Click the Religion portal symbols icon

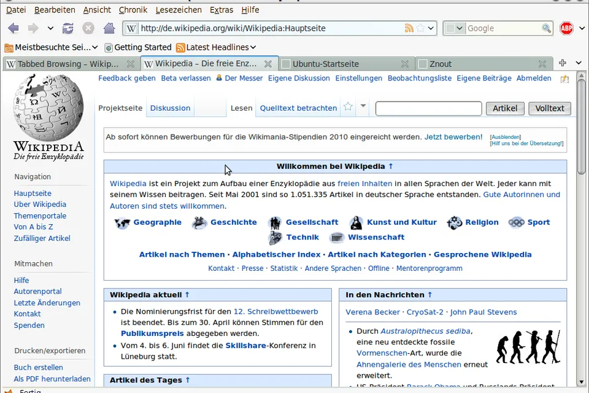click(455, 223)
